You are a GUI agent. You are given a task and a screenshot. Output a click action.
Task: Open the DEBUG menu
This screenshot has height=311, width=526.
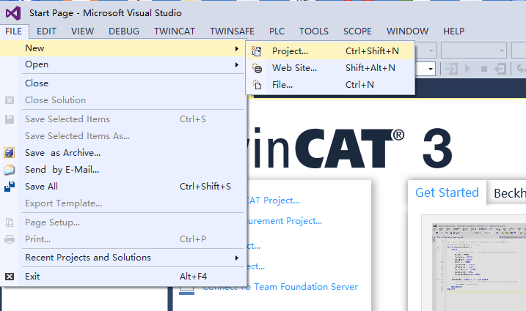pos(124,31)
